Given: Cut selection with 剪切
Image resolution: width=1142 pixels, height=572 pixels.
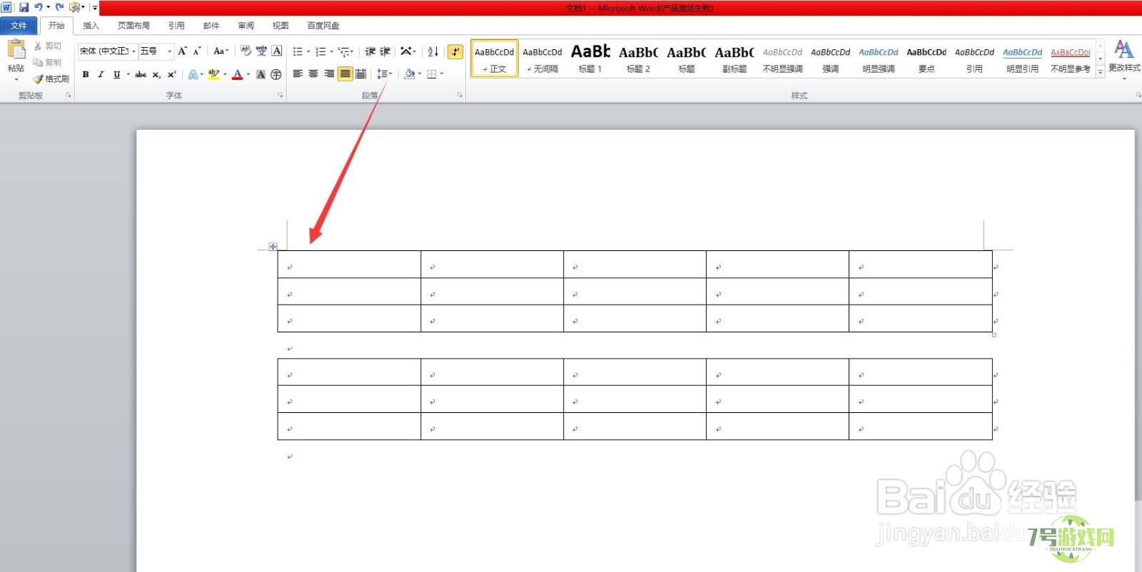Looking at the screenshot, I should click(48, 46).
